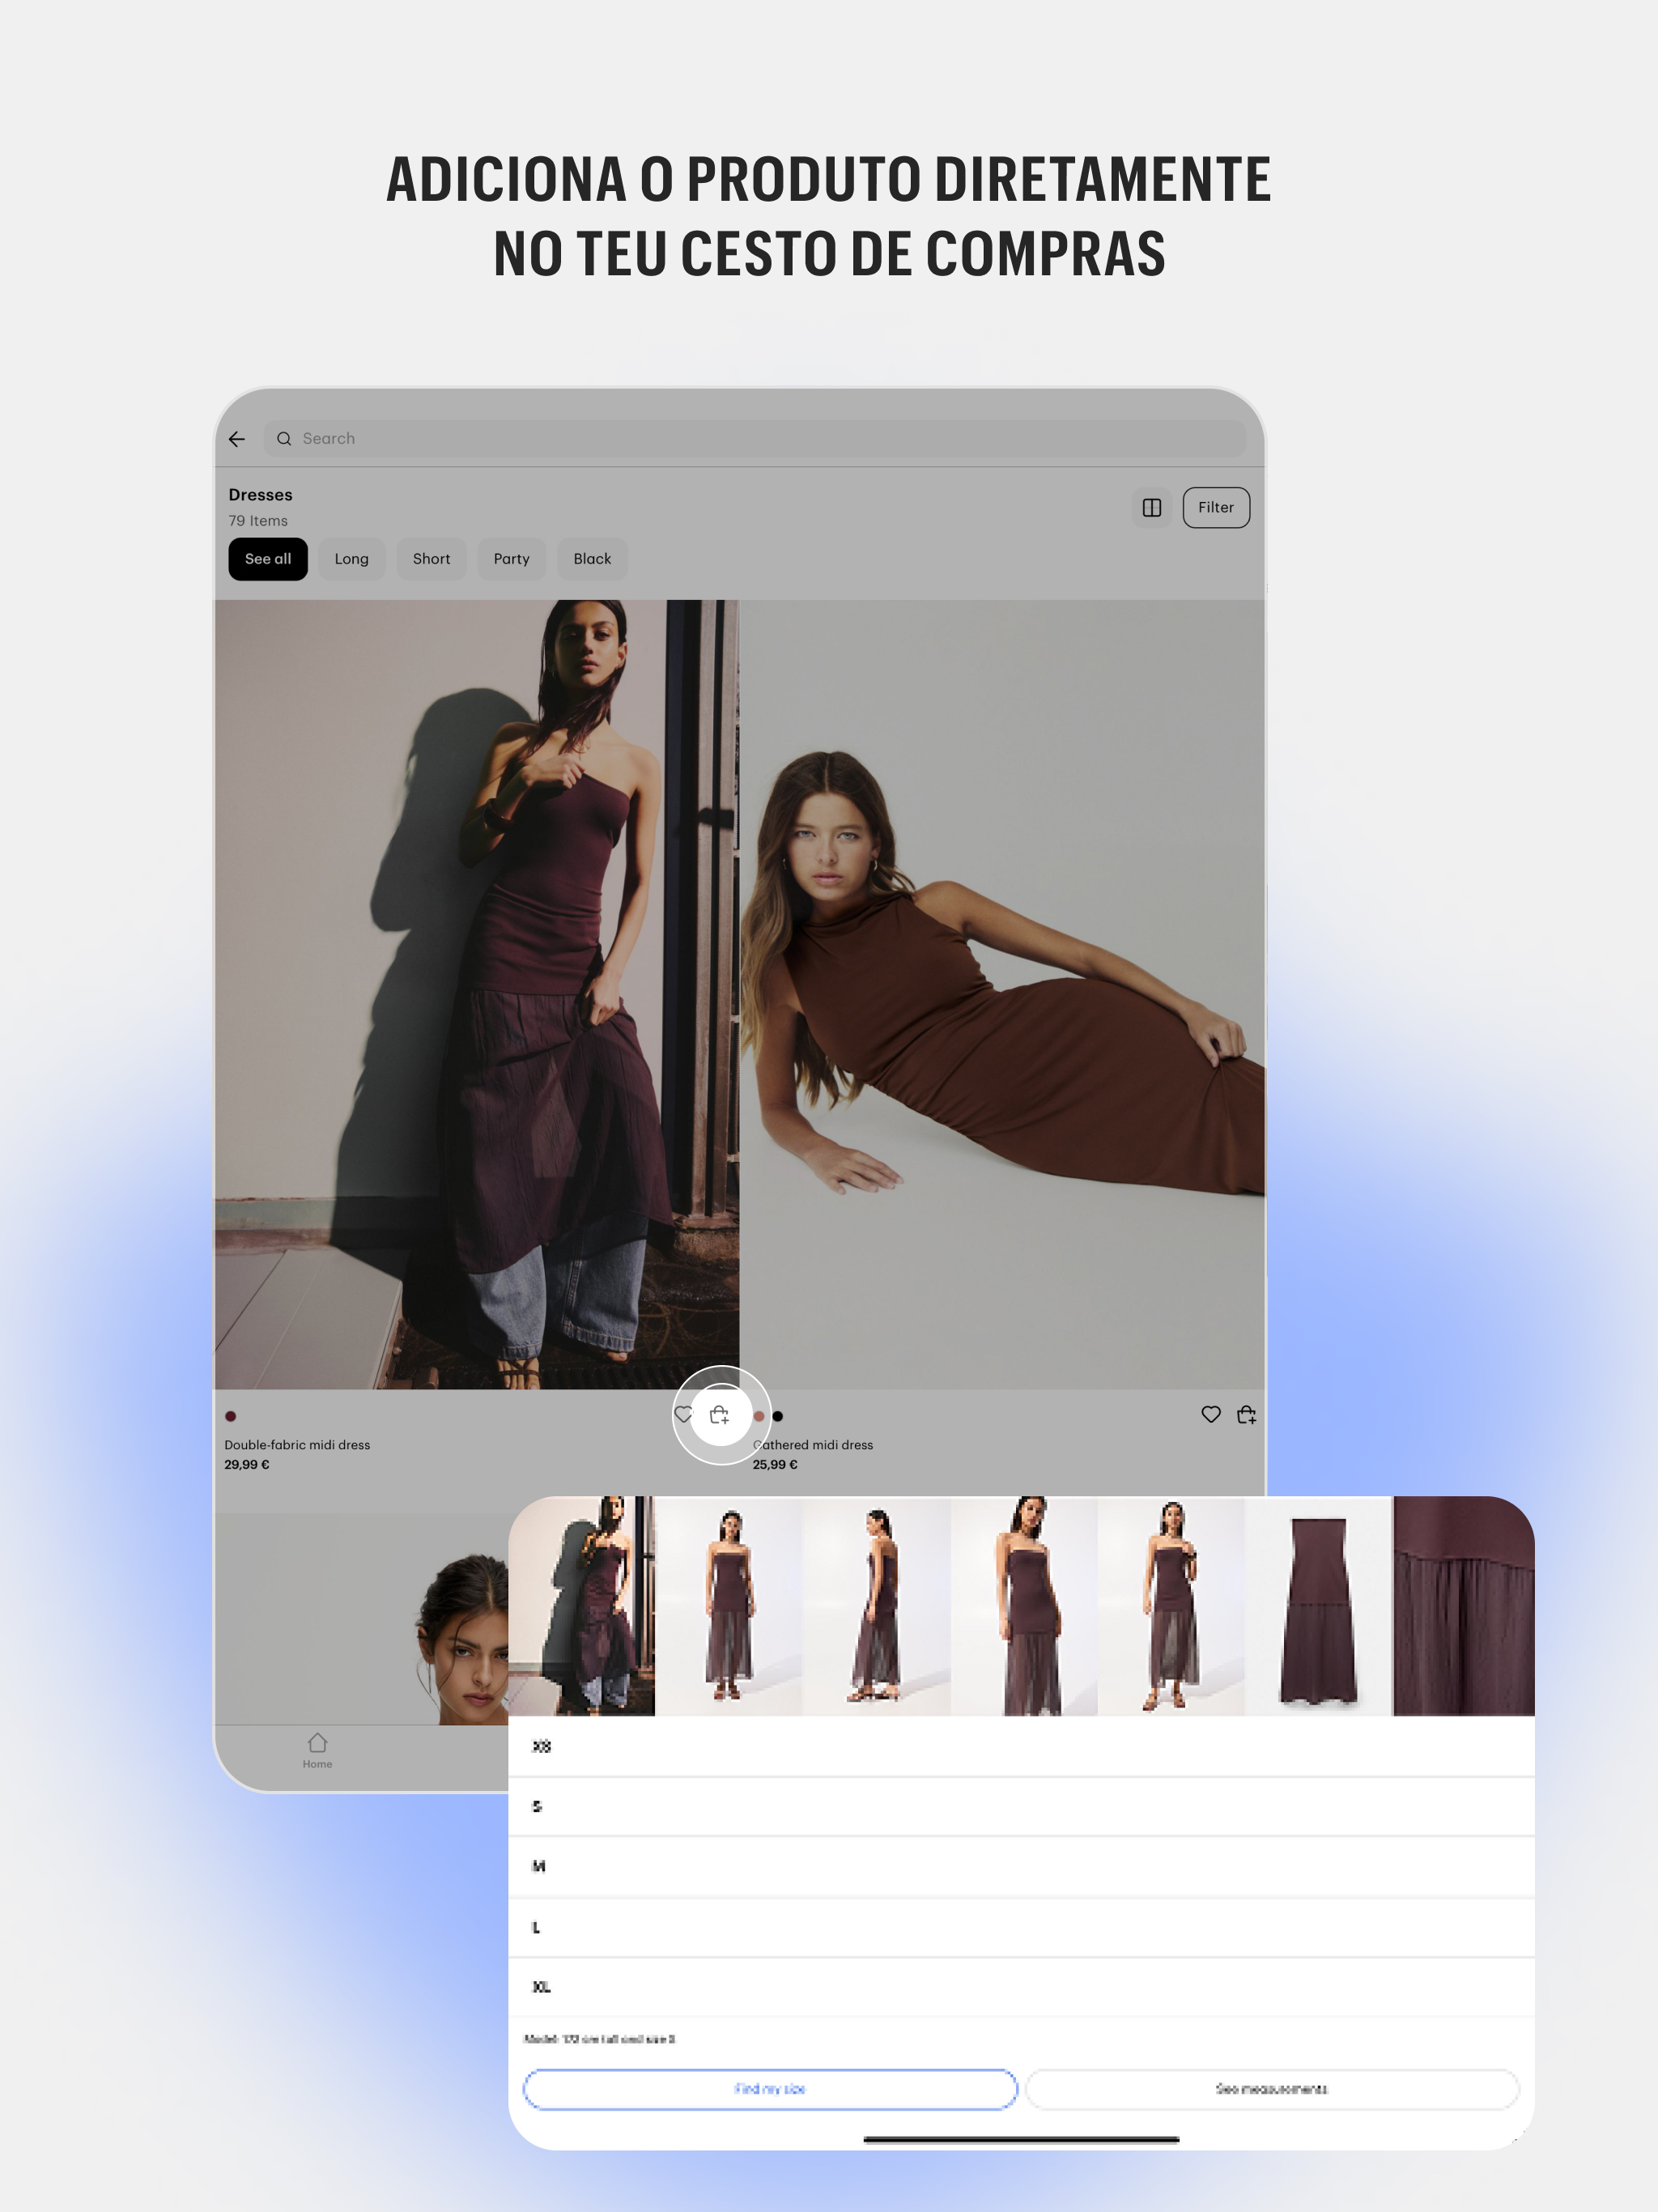Open the Filter options
This screenshot has height=2212, width=1658.
coord(1215,508)
